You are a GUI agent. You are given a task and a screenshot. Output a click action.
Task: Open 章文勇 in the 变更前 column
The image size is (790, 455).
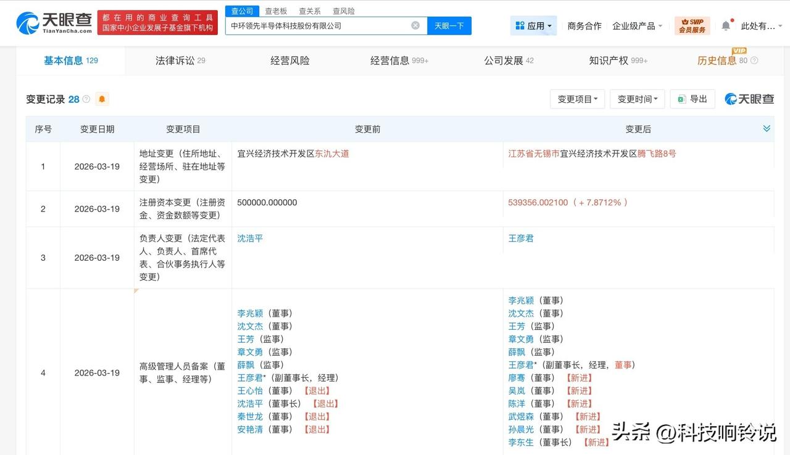click(x=250, y=352)
